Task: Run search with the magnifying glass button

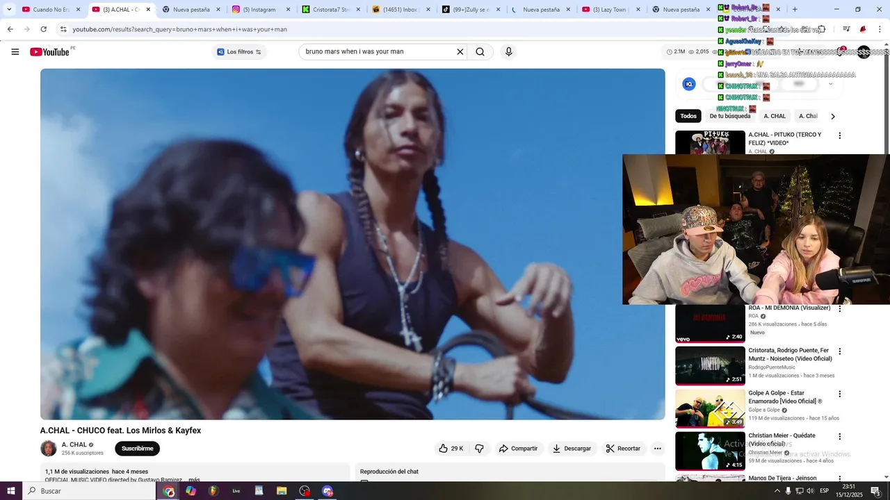Action: pyautogui.click(x=480, y=52)
